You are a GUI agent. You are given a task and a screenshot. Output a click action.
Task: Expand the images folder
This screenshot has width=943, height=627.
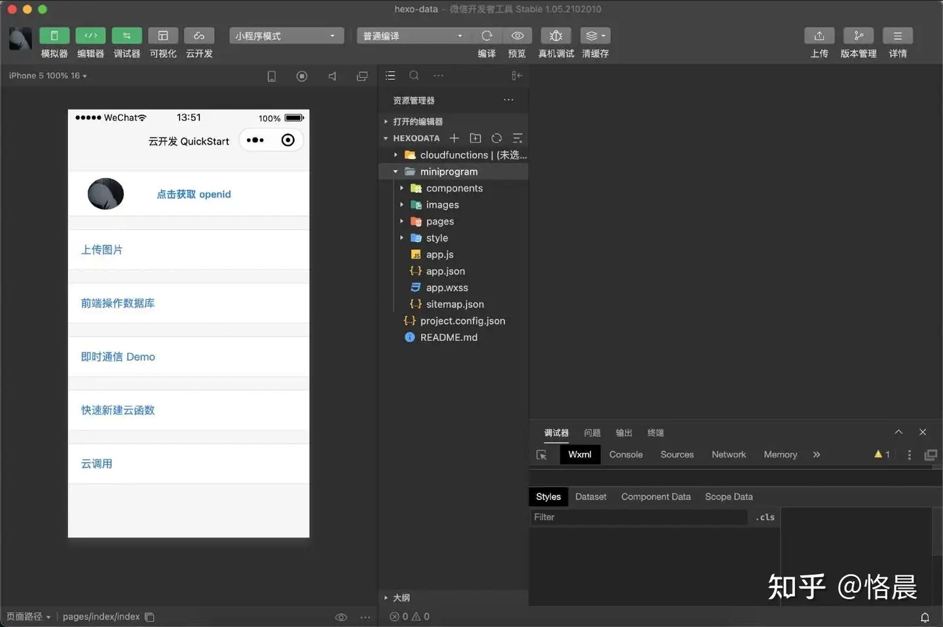point(453,205)
